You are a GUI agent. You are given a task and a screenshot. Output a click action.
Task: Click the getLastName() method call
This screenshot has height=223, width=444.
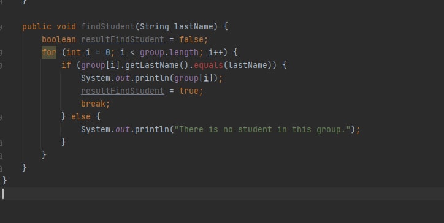click(157, 65)
